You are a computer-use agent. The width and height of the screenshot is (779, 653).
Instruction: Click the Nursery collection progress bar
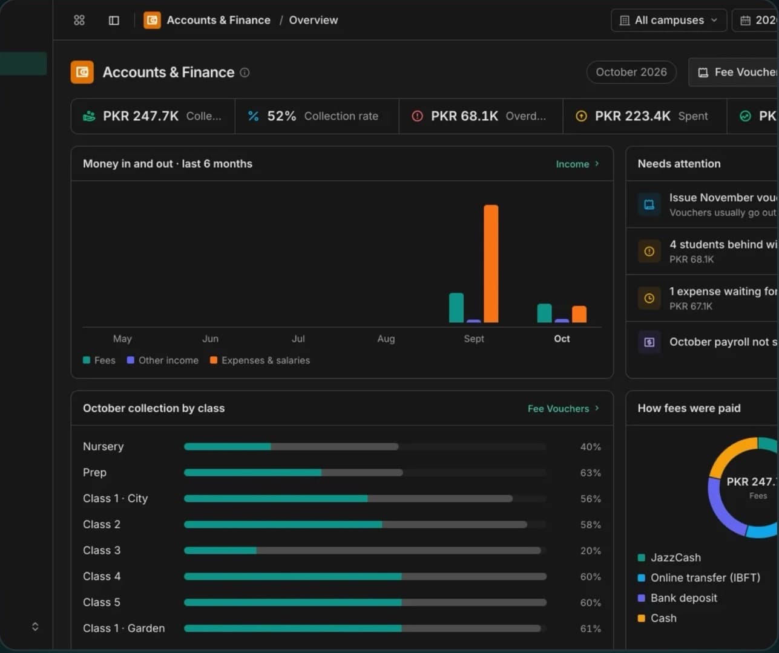[365, 447]
